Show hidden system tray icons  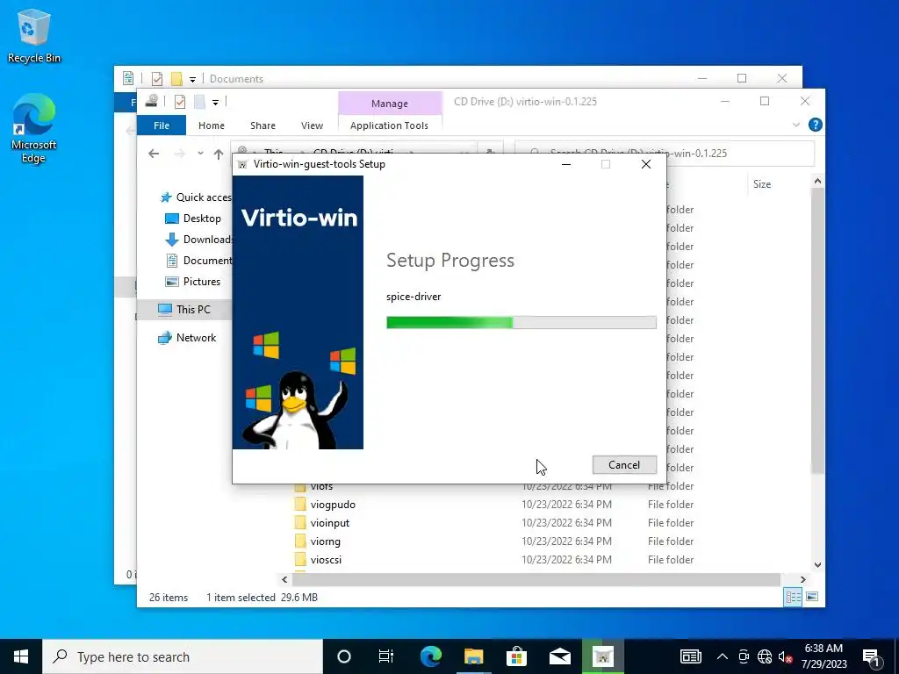pyautogui.click(x=723, y=656)
